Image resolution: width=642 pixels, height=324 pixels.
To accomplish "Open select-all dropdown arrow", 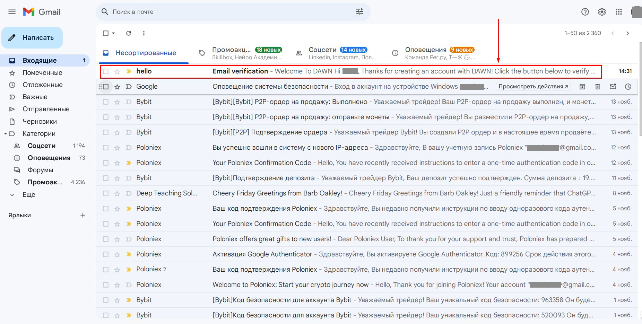I will tap(113, 33).
